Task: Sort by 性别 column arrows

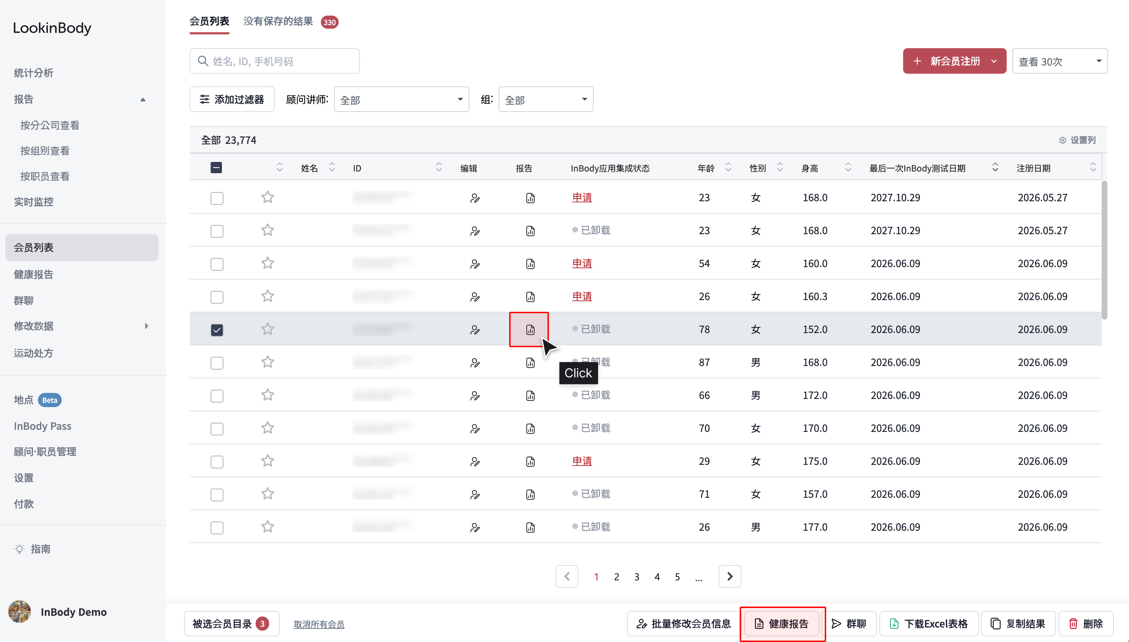Action: click(x=780, y=168)
